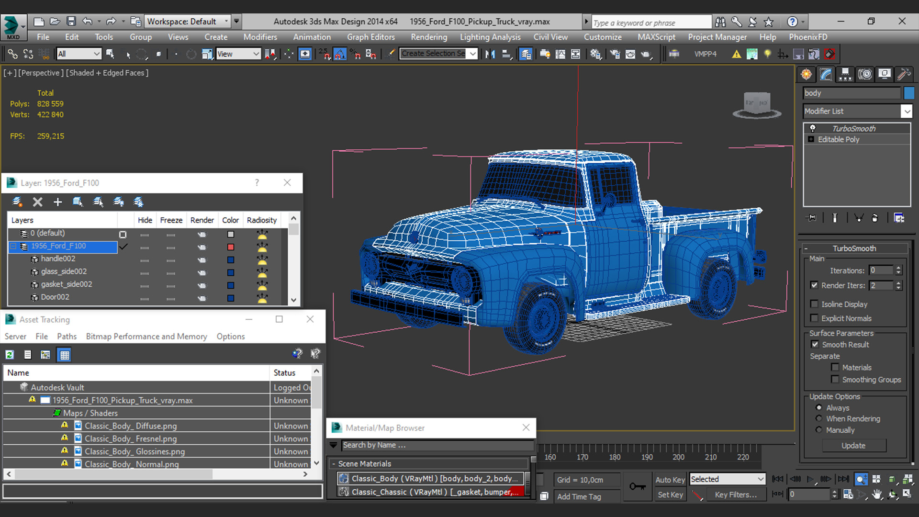Viewport: 919px width, 517px height.
Task: Open the Create tab sun icon
Action: (807, 74)
